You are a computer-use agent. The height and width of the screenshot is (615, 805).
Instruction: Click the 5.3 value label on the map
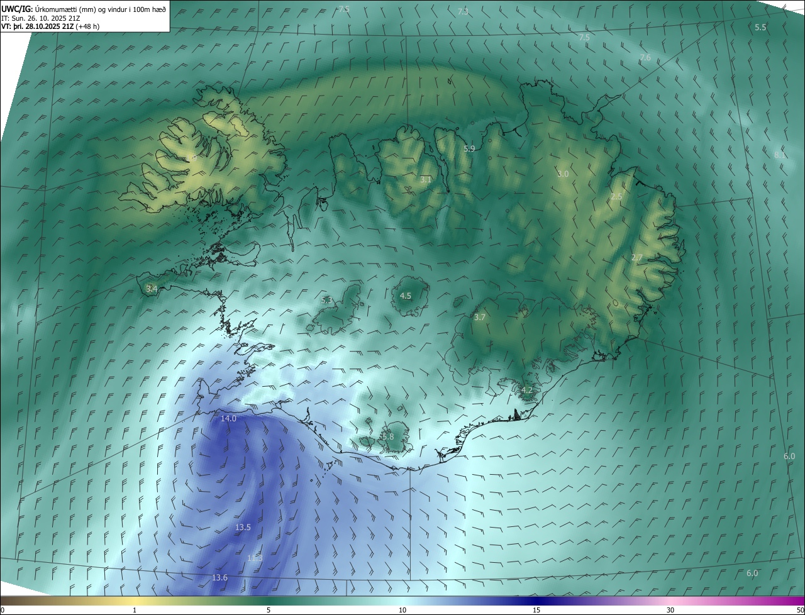coord(326,301)
